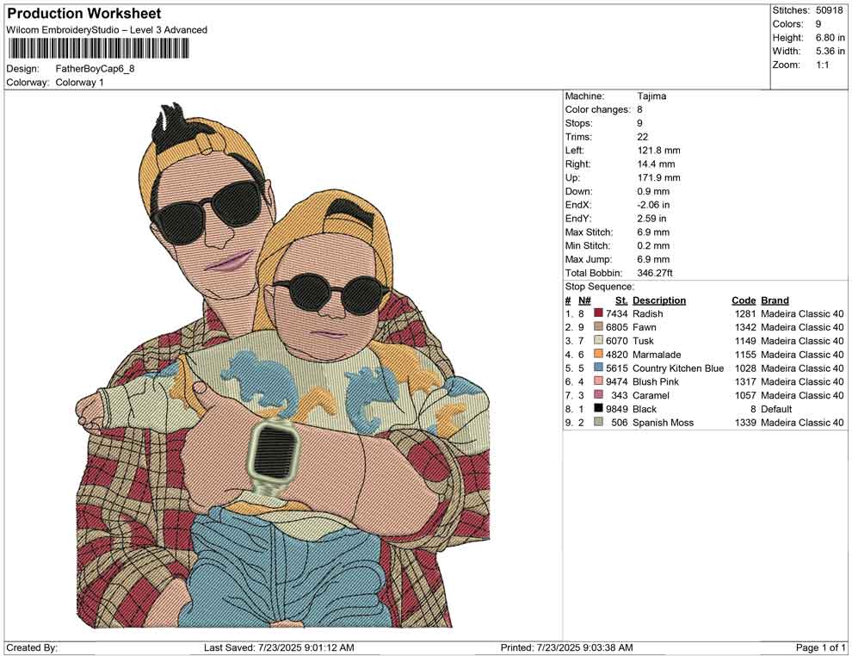Pick the Marmalade orange swatch
The height and width of the screenshot is (656, 852).
598,355
